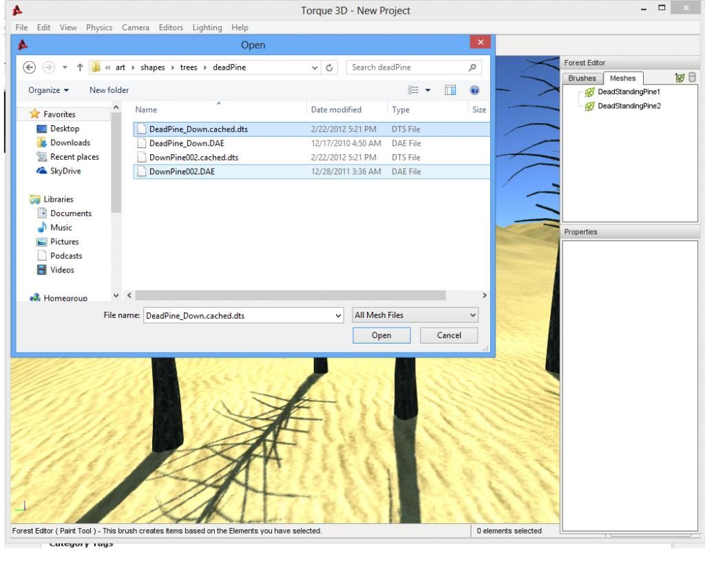Click the DeadStandingPine1 leaf icon
705x561 pixels.
point(589,92)
